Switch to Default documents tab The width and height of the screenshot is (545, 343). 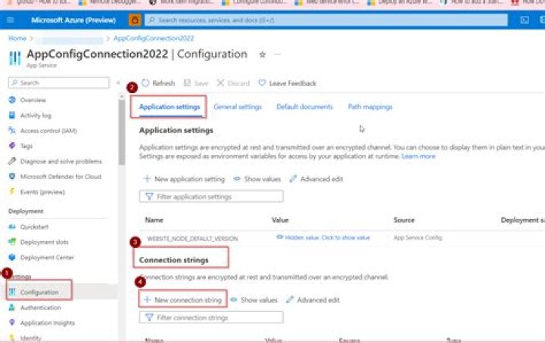tap(304, 107)
